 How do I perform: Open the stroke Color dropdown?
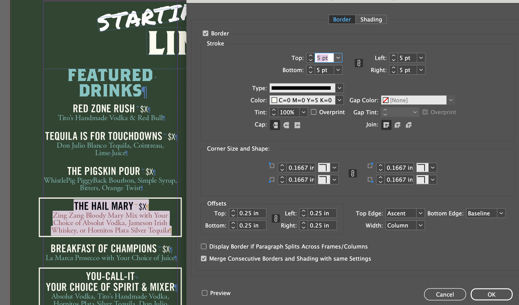point(340,100)
